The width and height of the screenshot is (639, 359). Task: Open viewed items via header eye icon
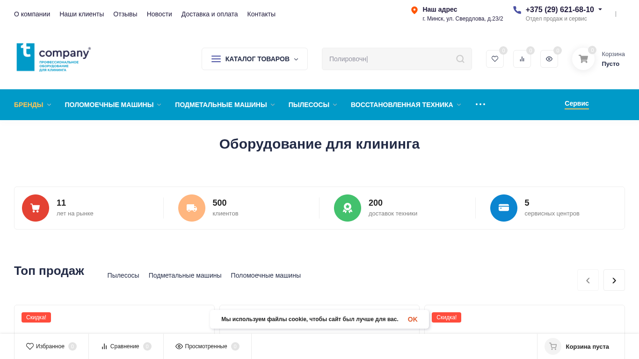click(x=549, y=59)
